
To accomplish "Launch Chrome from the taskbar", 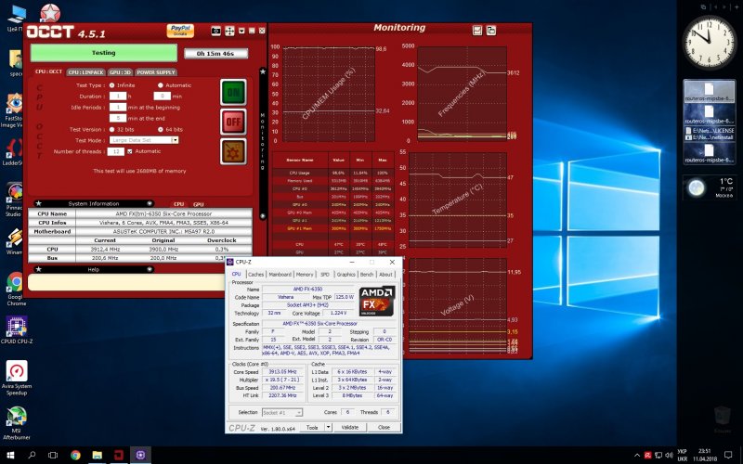I will tap(76, 455).
